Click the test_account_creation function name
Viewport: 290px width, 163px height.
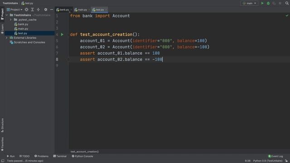tap(106, 34)
